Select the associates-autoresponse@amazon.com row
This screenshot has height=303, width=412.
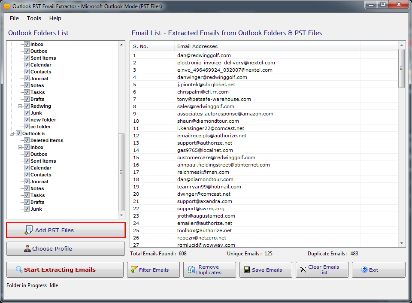pos(264,114)
